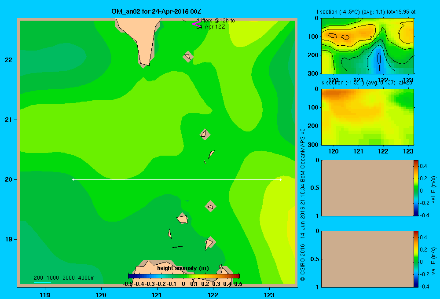This screenshot has width=440, height=299.
Task: Click the -0.4 label on the lower velocity colorbar
Action: click(424, 286)
